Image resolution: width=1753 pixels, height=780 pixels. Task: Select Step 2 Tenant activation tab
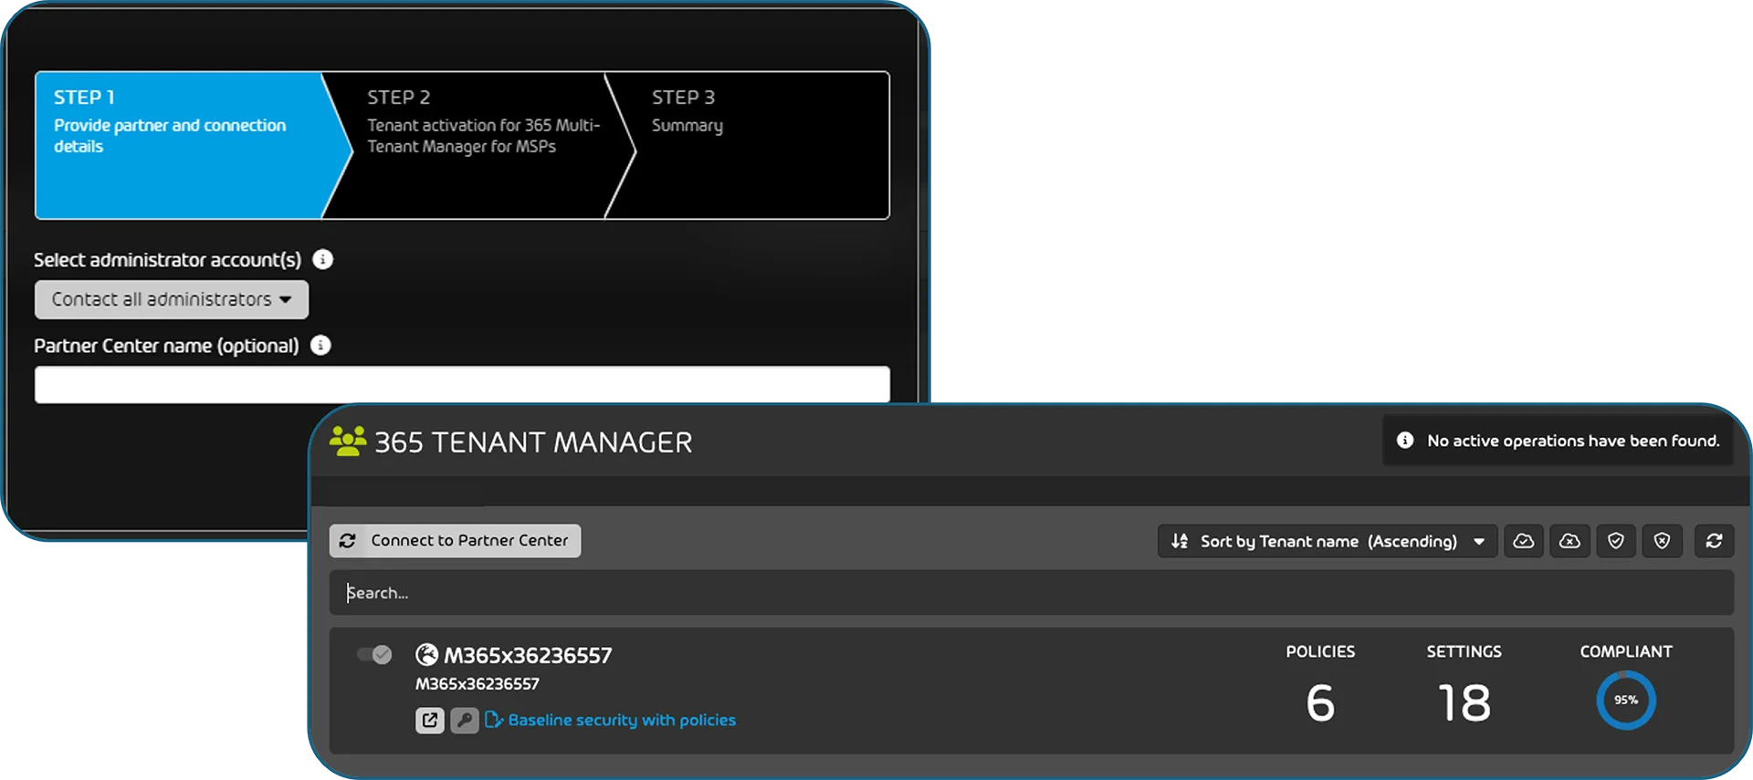pyautogui.click(x=479, y=145)
